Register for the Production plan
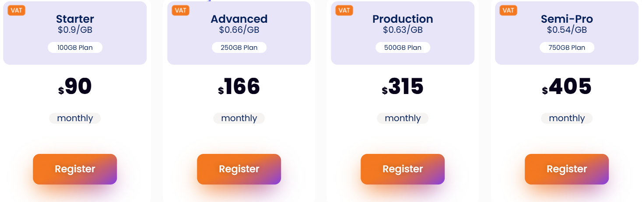The width and height of the screenshot is (642, 202). [403, 169]
